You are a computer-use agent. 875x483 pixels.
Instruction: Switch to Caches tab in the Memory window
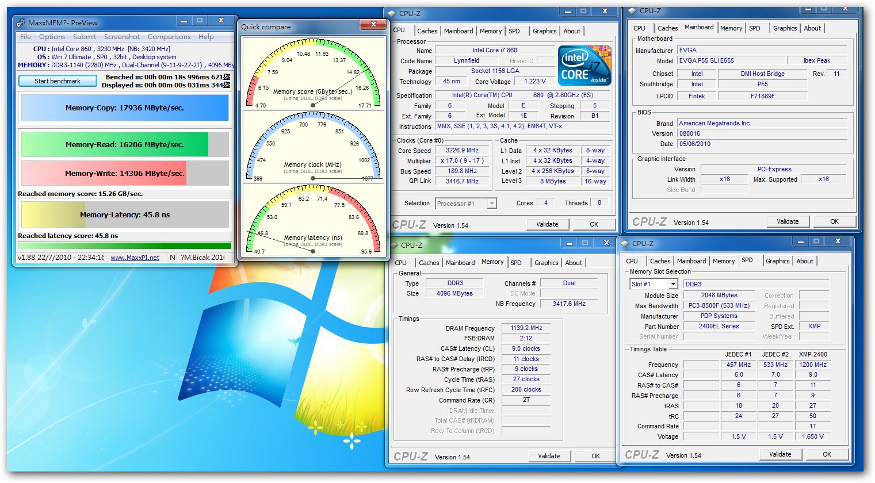(x=429, y=263)
